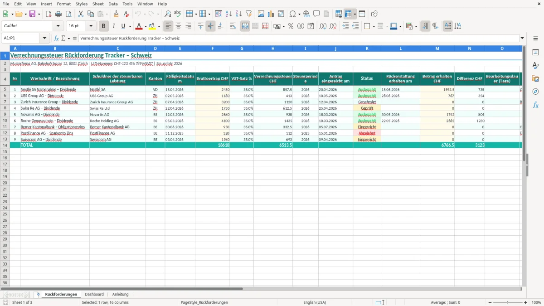This screenshot has width=544, height=306.
Task: Expand the formula bar
Action: [522, 38]
